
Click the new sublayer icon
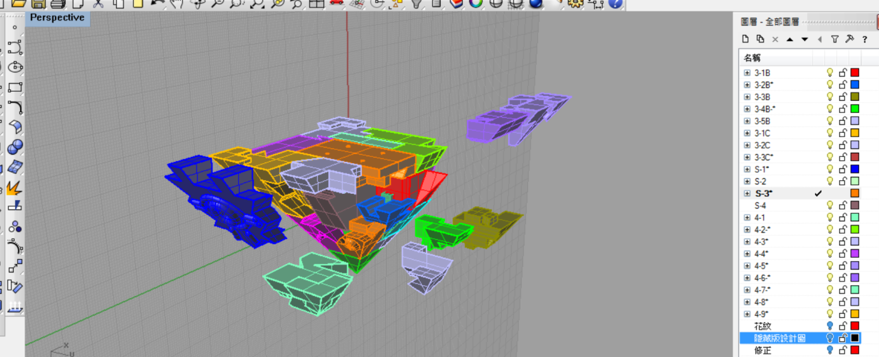point(760,40)
